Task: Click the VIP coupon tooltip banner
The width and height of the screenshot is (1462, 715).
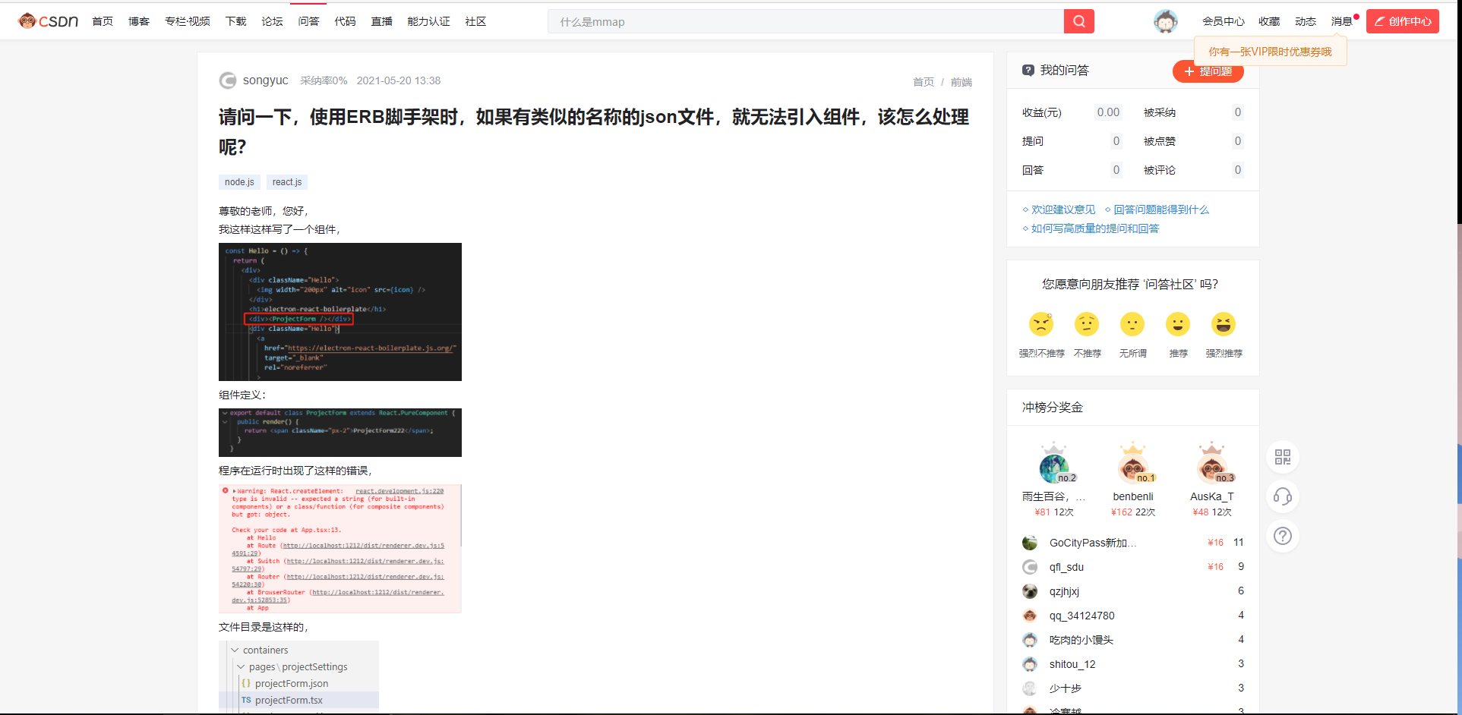Action: pyautogui.click(x=1271, y=52)
